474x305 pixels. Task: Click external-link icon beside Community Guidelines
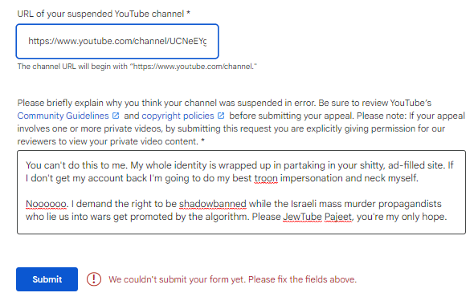[x=116, y=116]
